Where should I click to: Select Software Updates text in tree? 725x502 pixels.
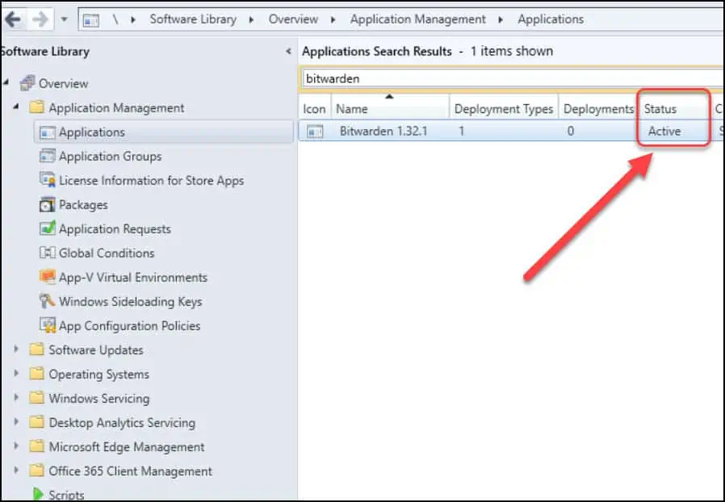click(x=96, y=350)
